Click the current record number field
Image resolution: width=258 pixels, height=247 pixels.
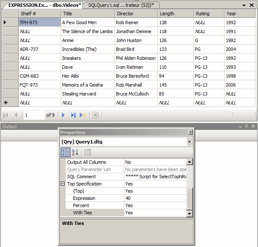point(34,115)
